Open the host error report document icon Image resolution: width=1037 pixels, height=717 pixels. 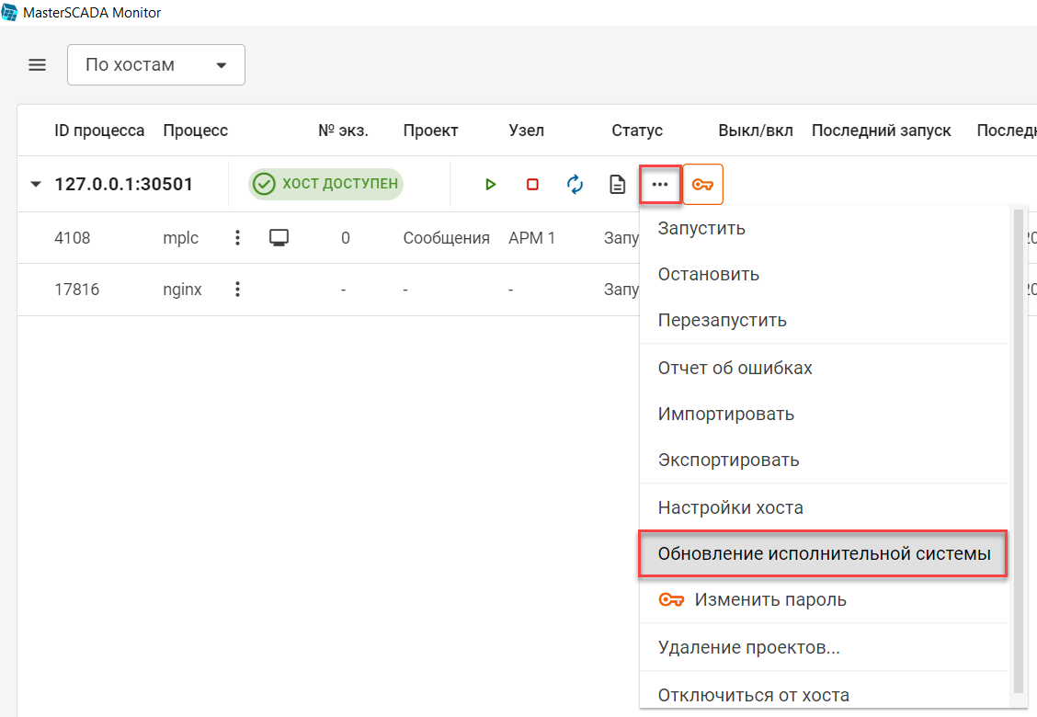[x=618, y=185]
